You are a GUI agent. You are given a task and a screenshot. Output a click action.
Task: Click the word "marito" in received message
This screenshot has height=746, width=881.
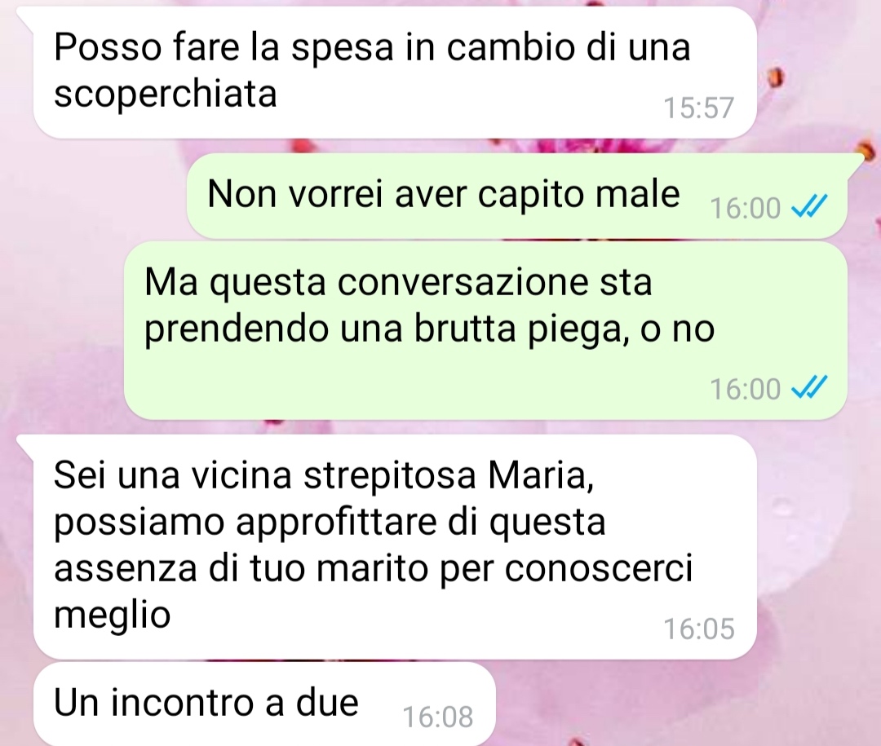373,568
